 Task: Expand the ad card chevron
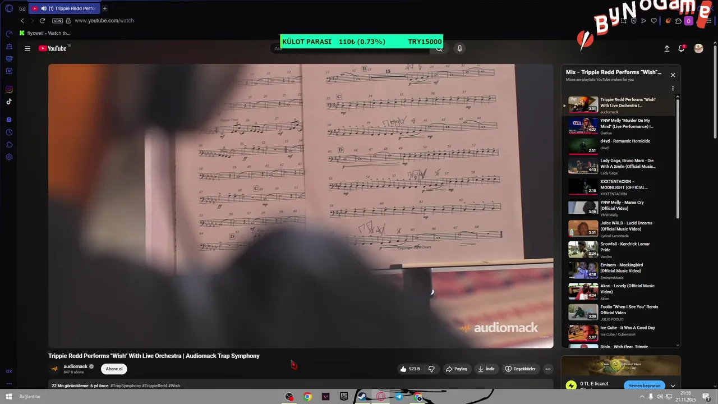(673, 386)
